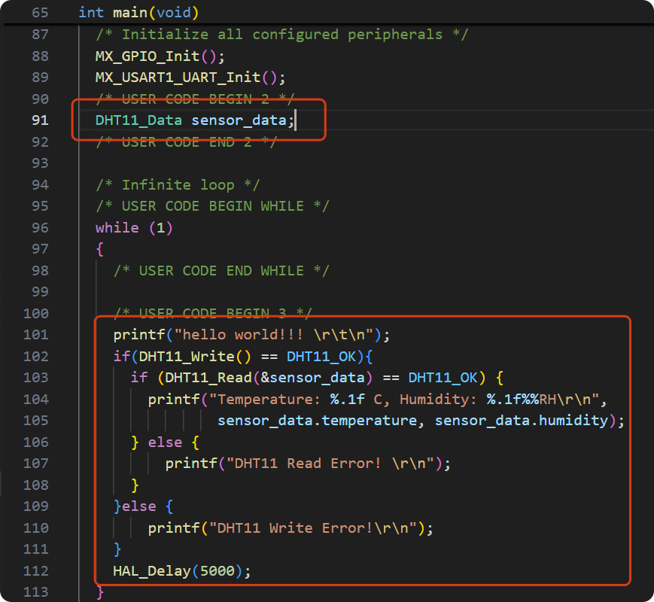This screenshot has height=602, width=654.
Task: Click the DHT11_Read(&sensor_data) condition line
Action: coord(317,378)
